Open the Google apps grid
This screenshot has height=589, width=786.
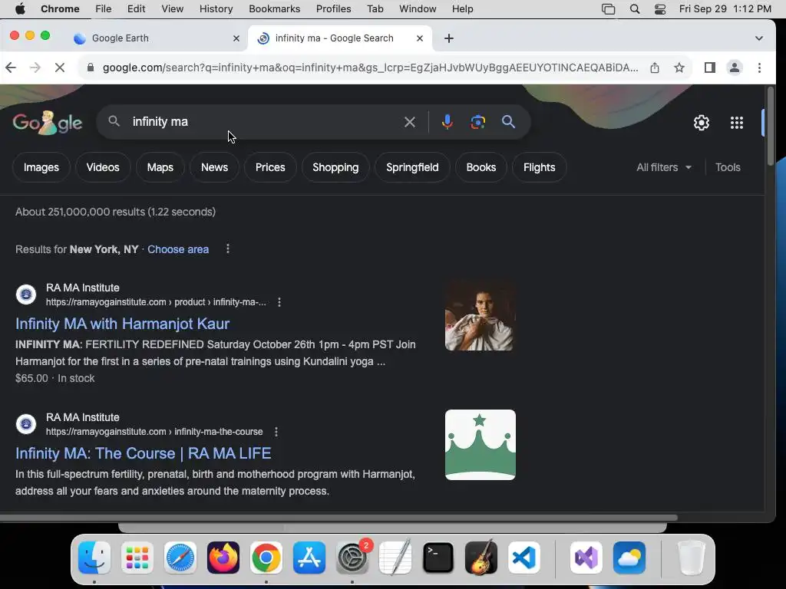point(737,123)
